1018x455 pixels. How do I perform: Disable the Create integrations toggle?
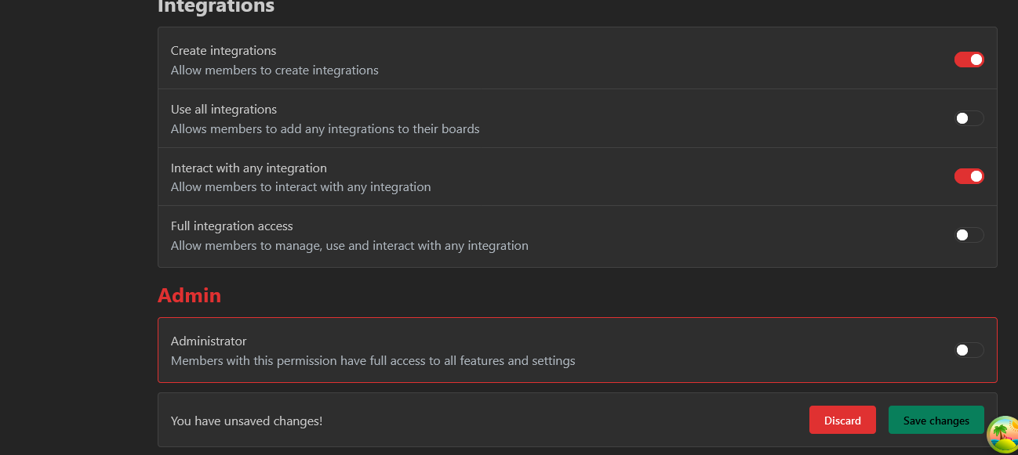click(x=969, y=60)
